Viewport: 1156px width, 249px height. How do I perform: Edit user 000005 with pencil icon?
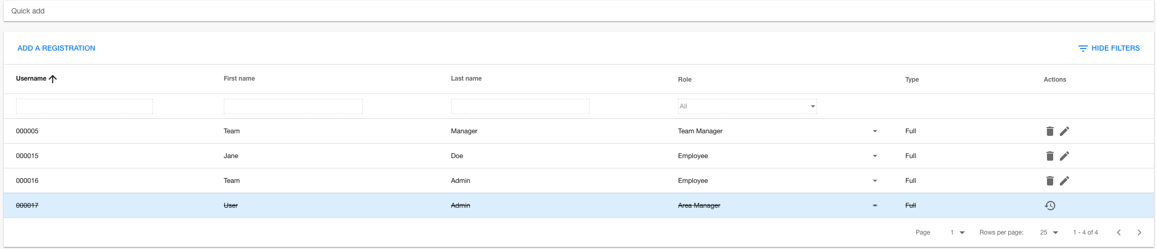1064,131
